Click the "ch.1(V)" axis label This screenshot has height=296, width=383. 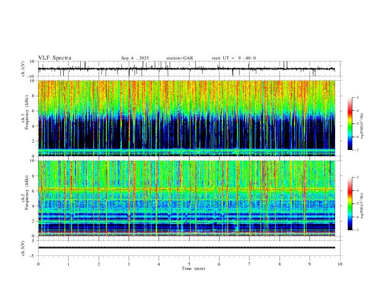[23, 69]
